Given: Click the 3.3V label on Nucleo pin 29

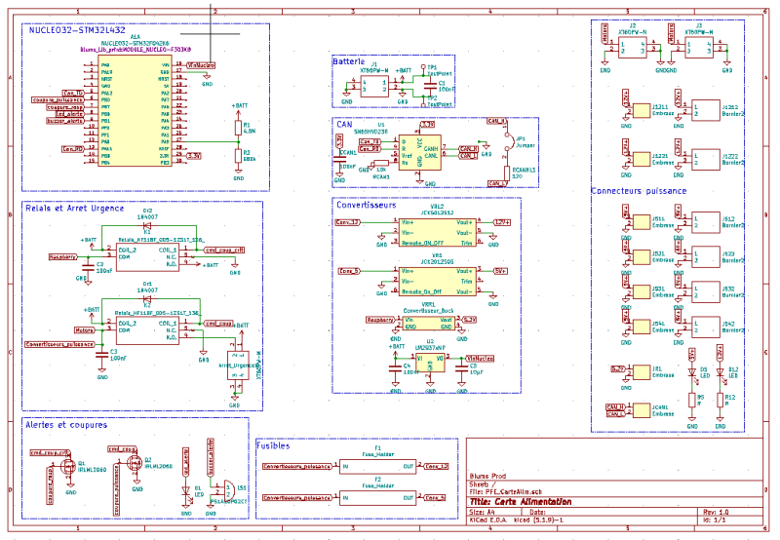Looking at the screenshot, I should coord(193,156).
